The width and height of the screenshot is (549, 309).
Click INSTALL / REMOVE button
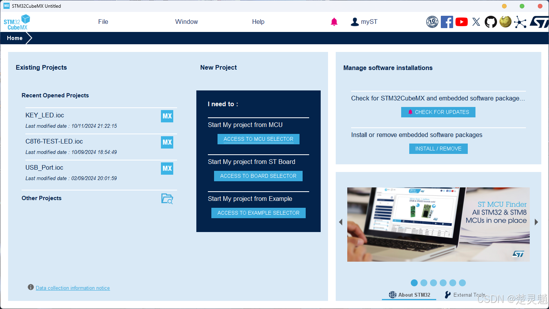438,149
